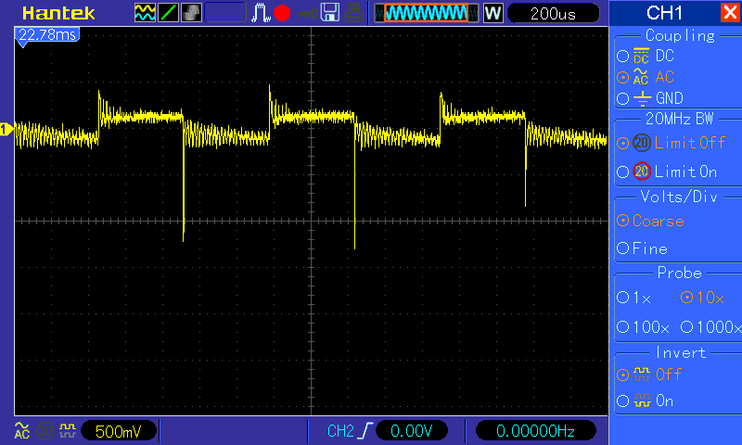Click the green diagonal line icon

click(168, 13)
